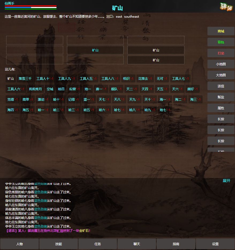
Task: Click the 打坐 meditate button
Action: (221, 53)
